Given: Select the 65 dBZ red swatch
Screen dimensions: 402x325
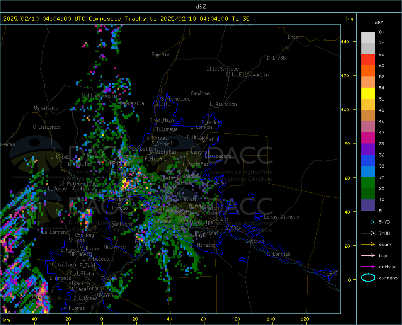Looking at the screenshot, I should pyautogui.click(x=368, y=60).
